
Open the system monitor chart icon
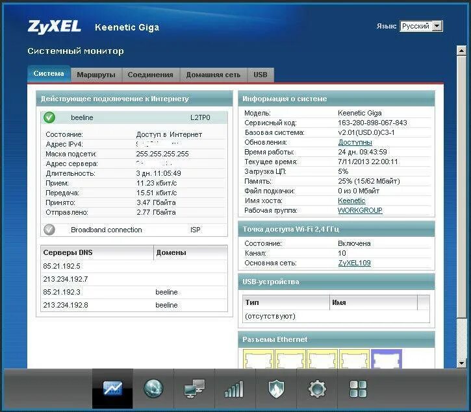pyautogui.click(x=112, y=389)
